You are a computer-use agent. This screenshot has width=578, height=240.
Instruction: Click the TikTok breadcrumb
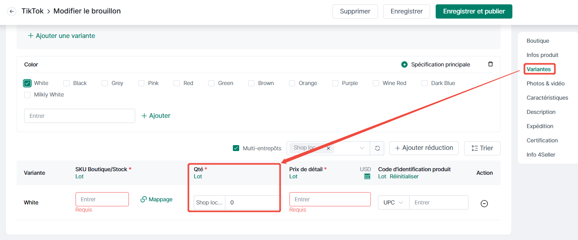point(32,11)
